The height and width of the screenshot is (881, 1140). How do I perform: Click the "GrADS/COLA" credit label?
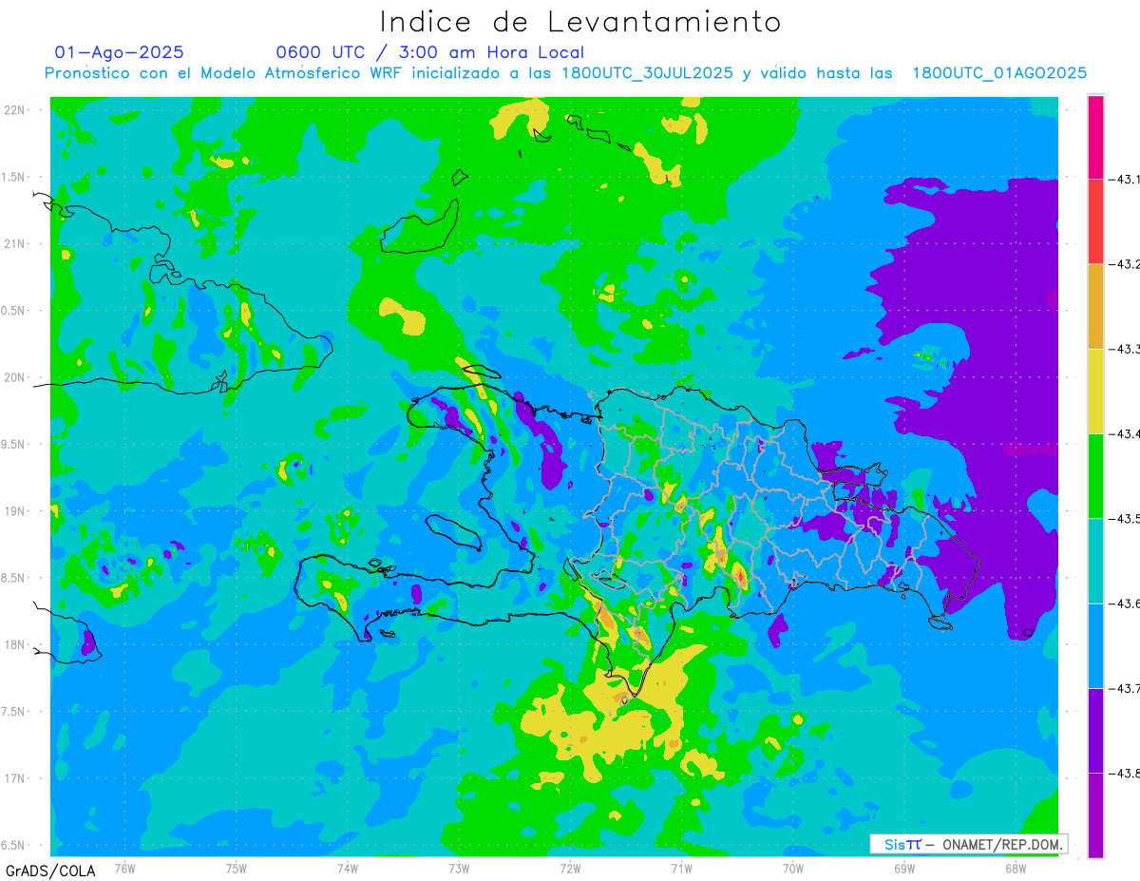[x=50, y=871]
